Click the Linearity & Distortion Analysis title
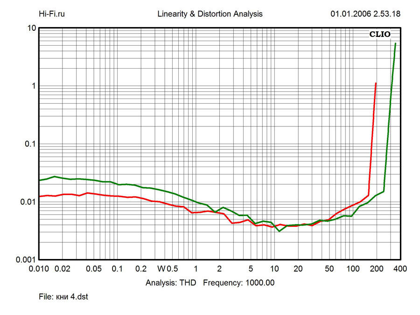This screenshot has height=315, width=420. (210, 14)
